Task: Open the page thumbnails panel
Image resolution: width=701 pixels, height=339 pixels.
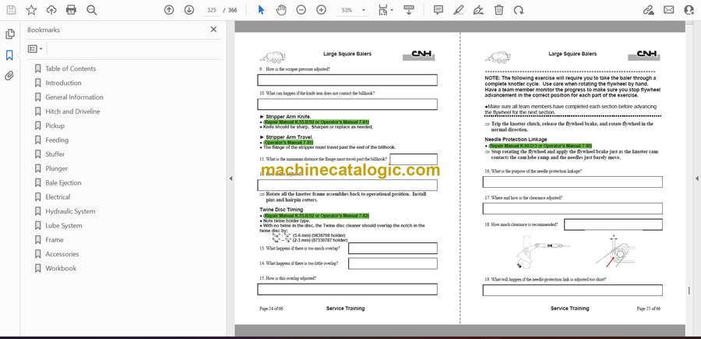Action: [10, 34]
